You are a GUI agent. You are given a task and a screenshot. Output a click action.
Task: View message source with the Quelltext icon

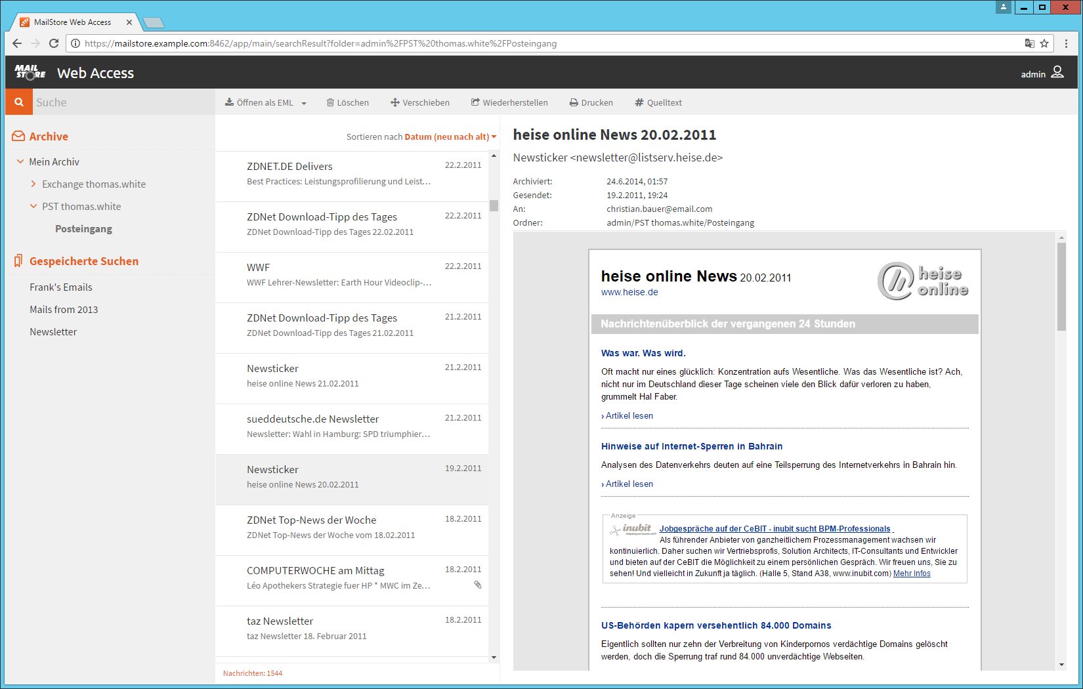637,102
